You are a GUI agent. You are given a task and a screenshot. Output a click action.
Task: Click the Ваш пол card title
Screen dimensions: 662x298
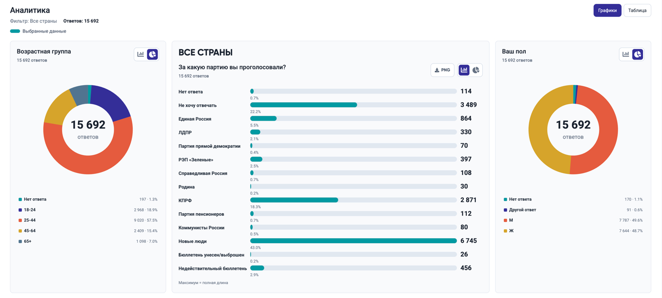pyautogui.click(x=514, y=51)
